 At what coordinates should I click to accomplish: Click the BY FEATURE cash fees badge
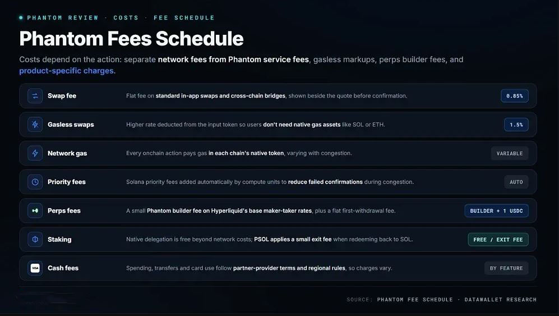click(506, 268)
